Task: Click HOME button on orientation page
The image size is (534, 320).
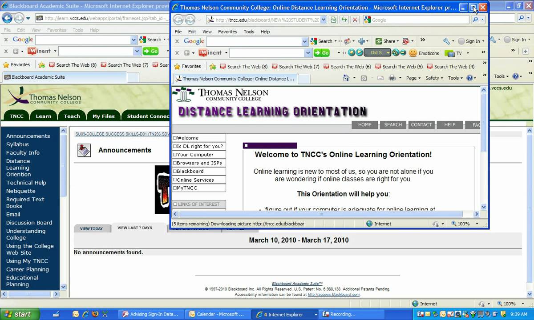Action: 365,125
